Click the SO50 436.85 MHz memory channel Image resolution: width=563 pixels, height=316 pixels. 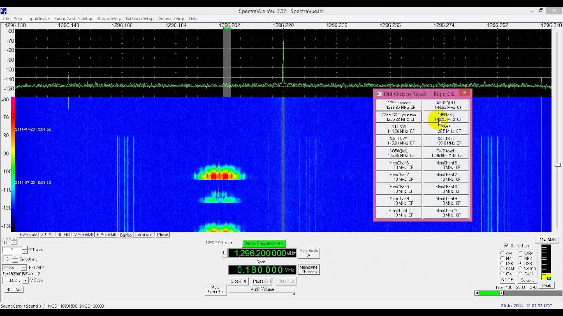[399, 153]
